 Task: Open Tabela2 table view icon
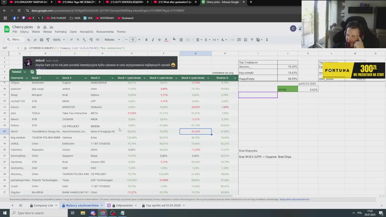pos(32,72)
